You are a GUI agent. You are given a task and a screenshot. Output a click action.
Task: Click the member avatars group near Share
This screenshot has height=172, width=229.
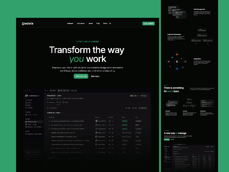click(x=134, y=96)
